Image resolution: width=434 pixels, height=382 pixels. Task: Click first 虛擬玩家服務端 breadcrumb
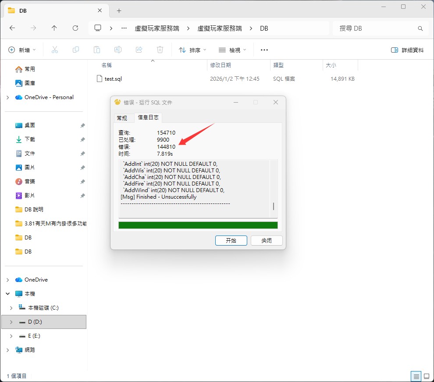pyautogui.click(x=157, y=28)
